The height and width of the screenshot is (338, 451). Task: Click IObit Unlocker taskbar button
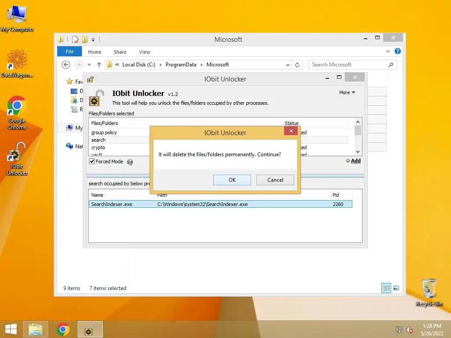[x=90, y=329]
